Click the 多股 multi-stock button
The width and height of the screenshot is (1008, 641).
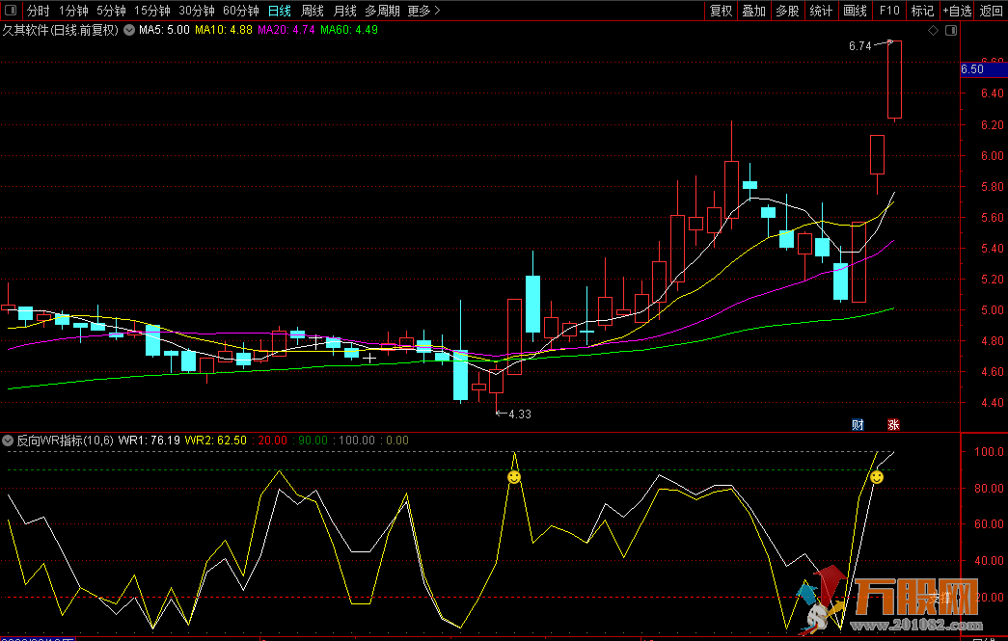point(787,11)
